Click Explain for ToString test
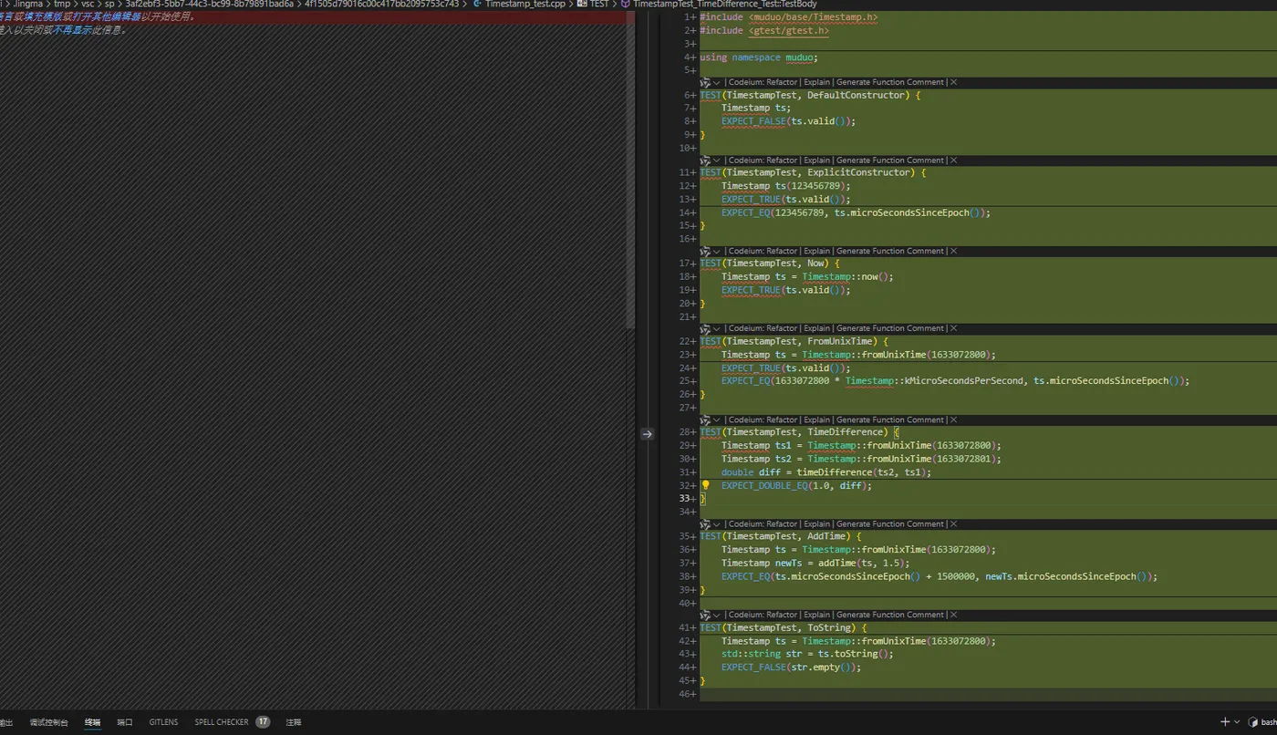The image size is (1277, 735). (816, 615)
